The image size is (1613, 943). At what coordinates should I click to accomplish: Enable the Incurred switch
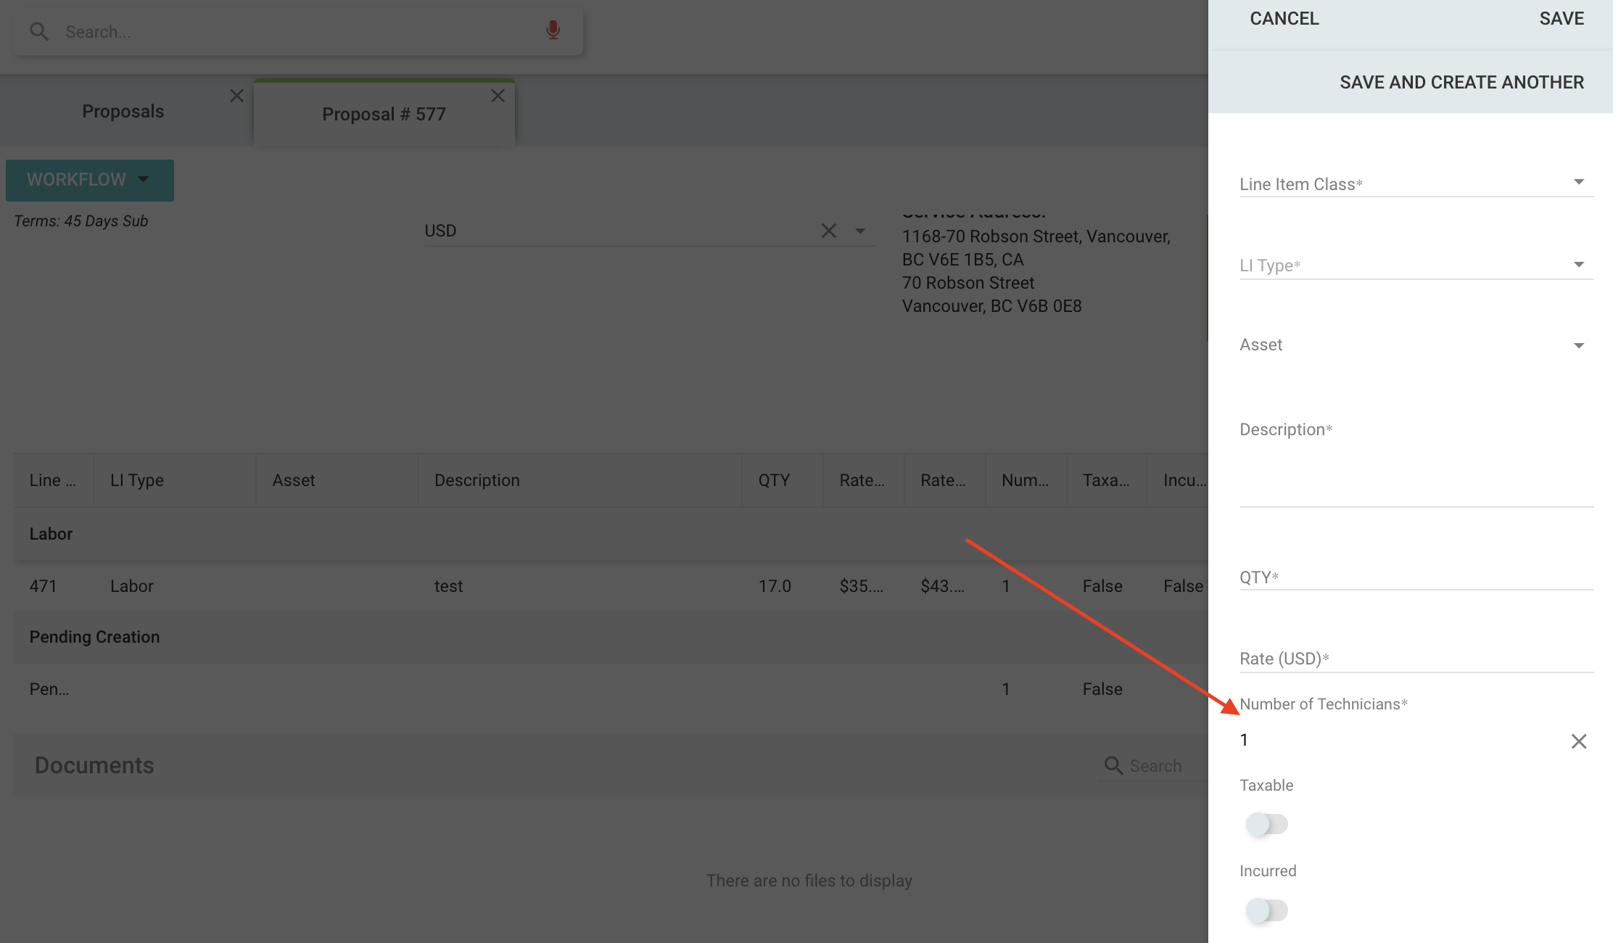[x=1266, y=910]
